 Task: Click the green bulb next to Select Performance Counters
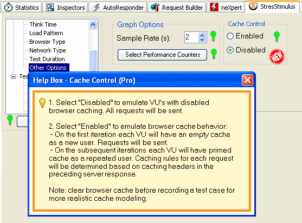click(214, 54)
